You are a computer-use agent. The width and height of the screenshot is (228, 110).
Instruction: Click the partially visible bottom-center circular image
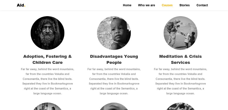coord(114,106)
